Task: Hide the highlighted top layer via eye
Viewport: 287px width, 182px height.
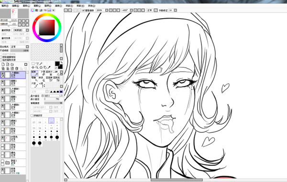Action: [2, 74]
